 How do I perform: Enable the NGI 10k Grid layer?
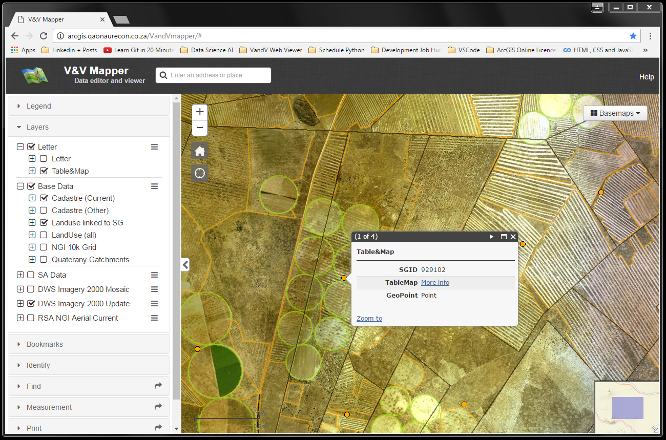click(x=44, y=247)
